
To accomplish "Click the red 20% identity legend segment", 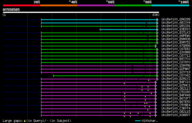I will point(22,5).
